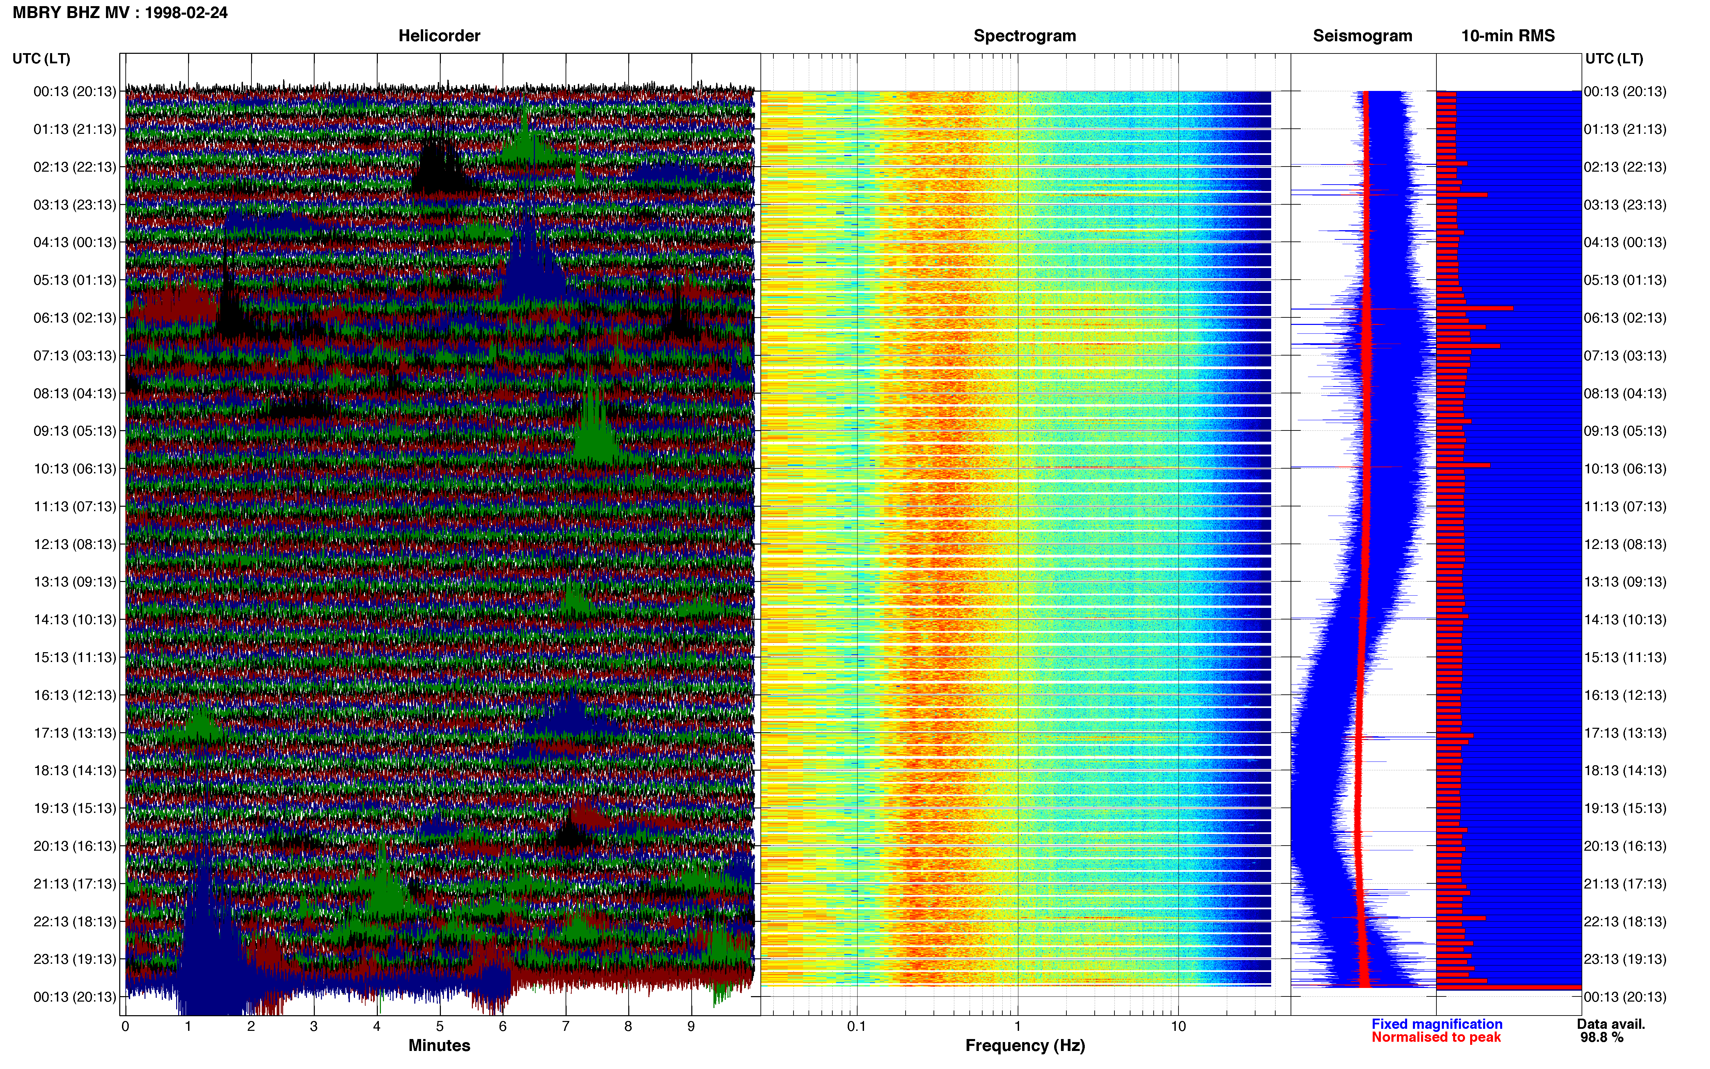Viewport: 1710px width, 1069px height.
Task: Click the left time label '17:13 (13:13)'
Action: pyautogui.click(x=75, y=733)
